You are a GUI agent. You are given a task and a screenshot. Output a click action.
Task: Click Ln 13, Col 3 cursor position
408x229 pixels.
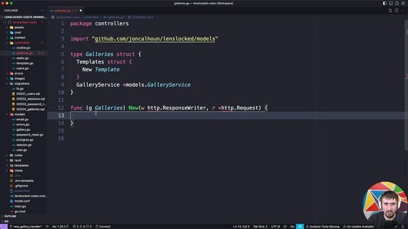[x=241, y=226]
